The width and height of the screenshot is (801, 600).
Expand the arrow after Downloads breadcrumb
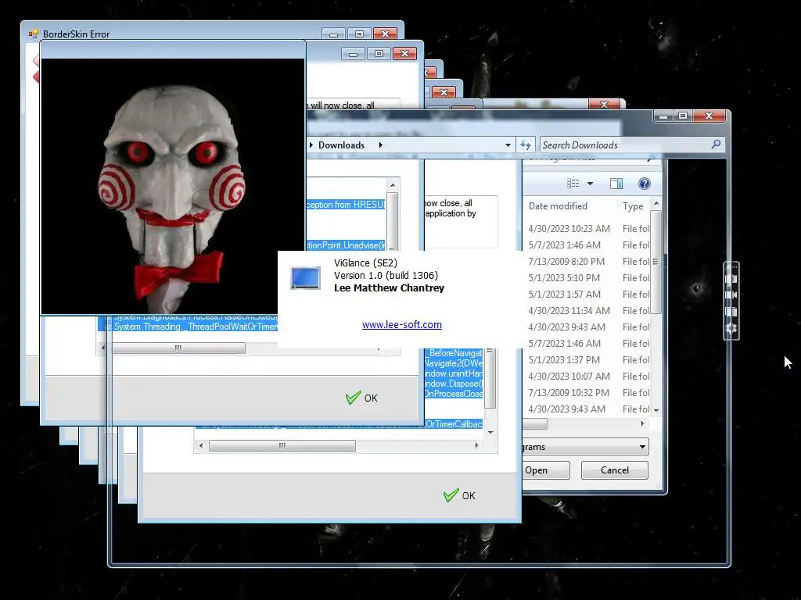(381, 145)
